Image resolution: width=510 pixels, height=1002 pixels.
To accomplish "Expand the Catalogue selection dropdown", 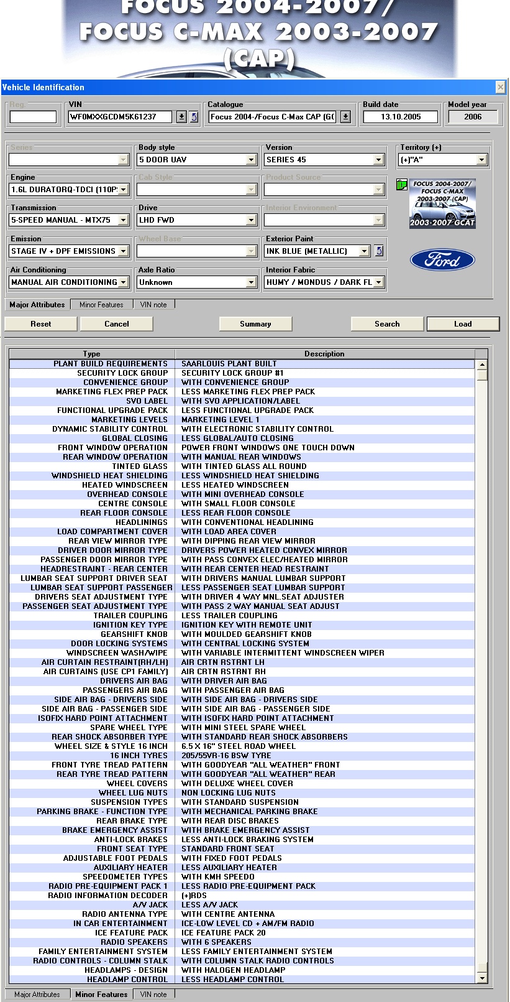I will coord(345,117).
